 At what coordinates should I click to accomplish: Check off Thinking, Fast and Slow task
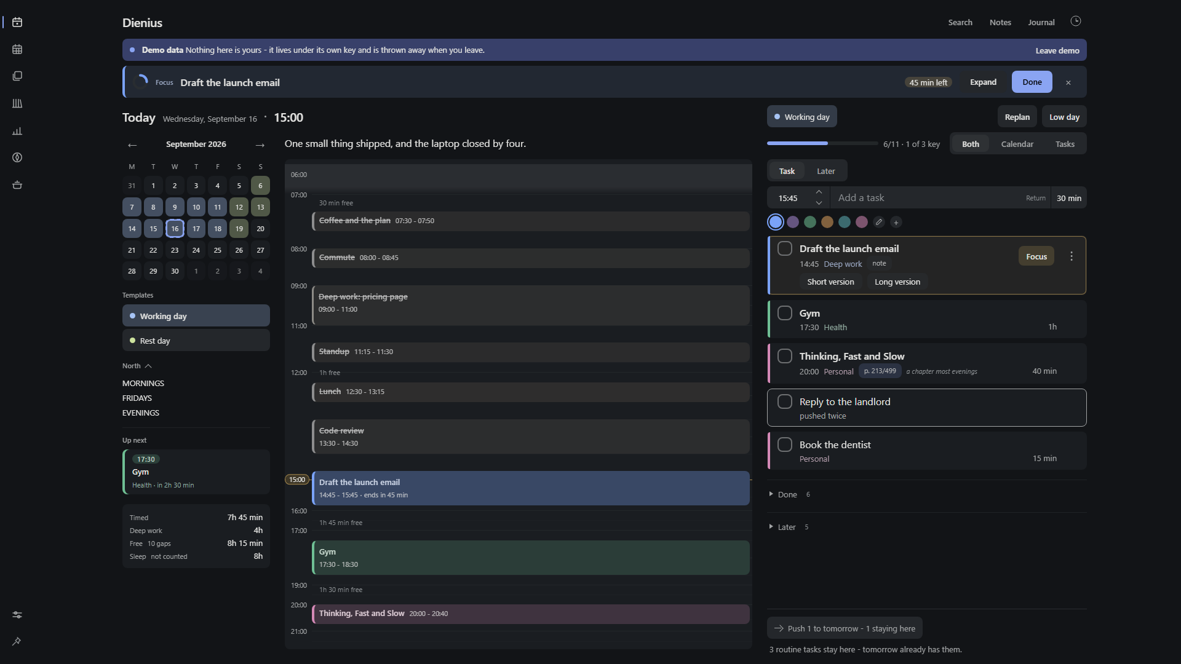(785, 356)
